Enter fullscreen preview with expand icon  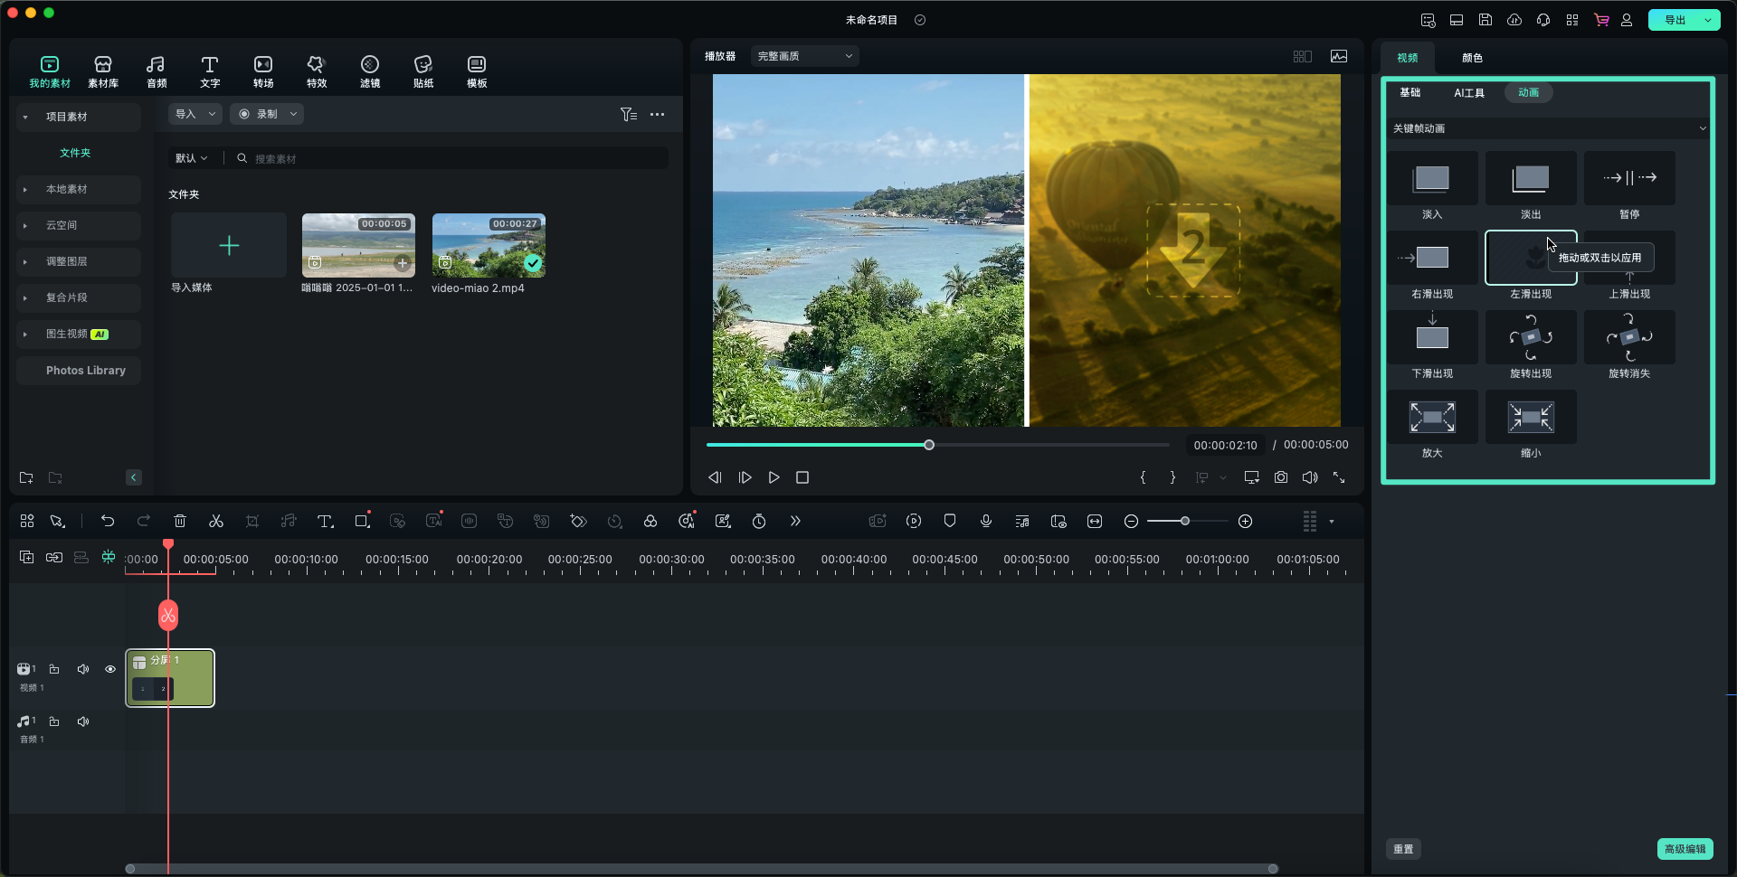pyautogui.click(x=1339, y=477)
